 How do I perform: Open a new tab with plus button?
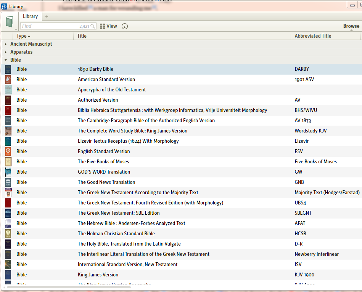[47, 17]
